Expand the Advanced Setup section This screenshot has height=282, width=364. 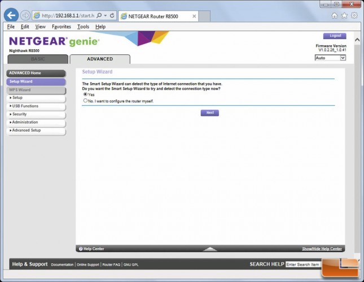(36, 131)
